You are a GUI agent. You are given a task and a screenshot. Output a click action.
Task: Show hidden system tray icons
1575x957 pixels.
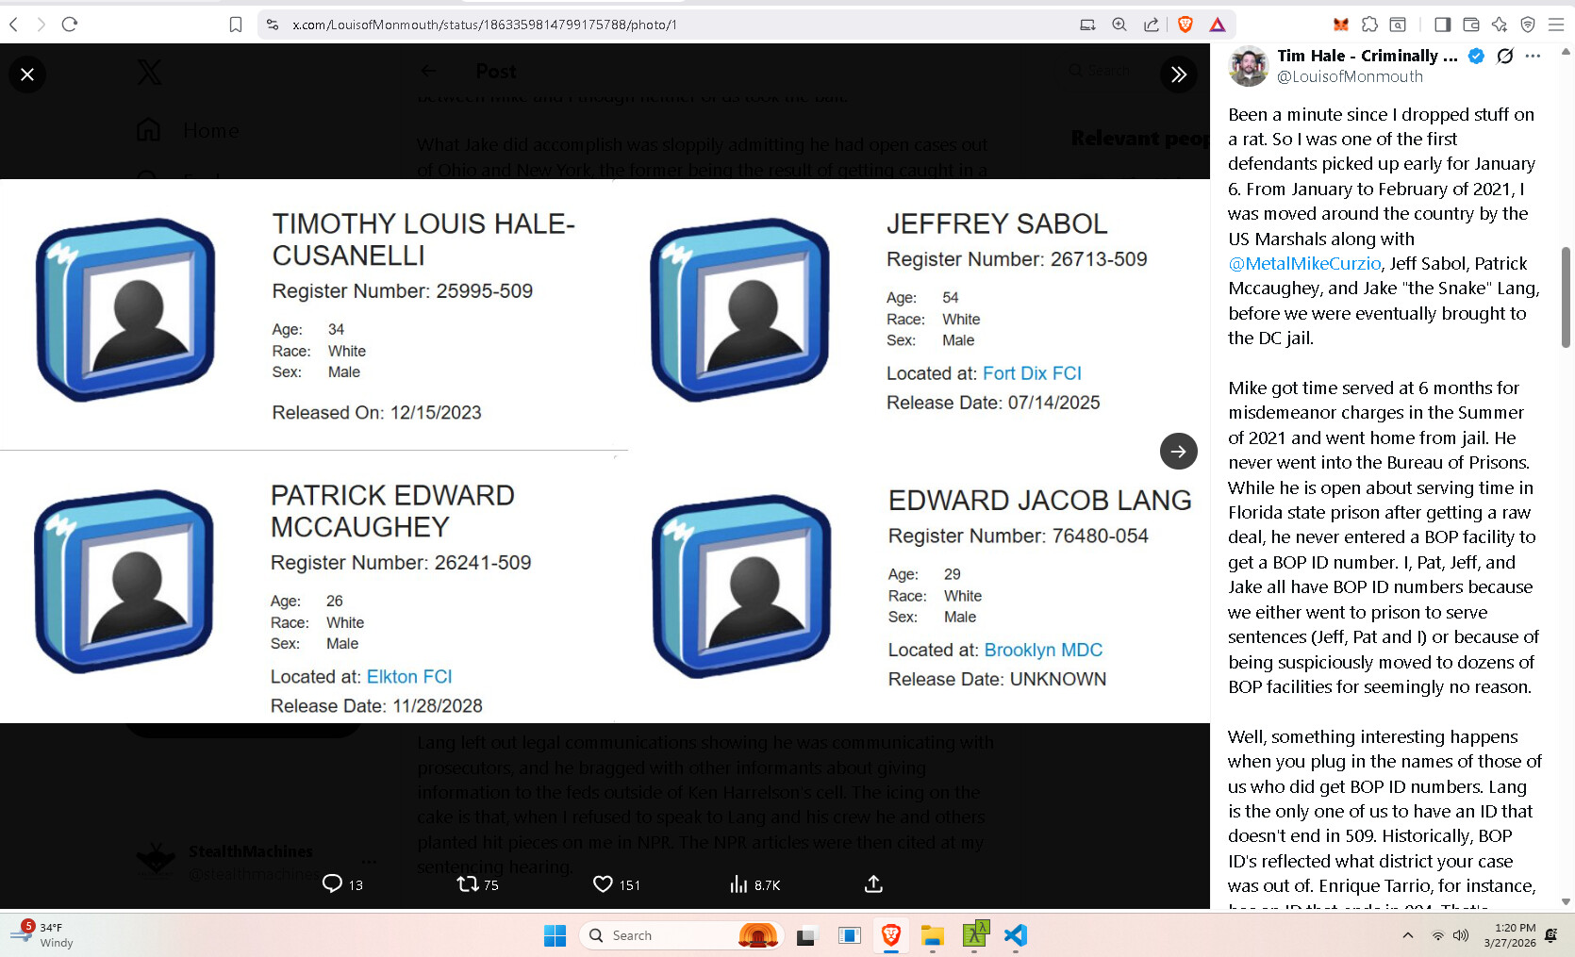pos(1408,935)
